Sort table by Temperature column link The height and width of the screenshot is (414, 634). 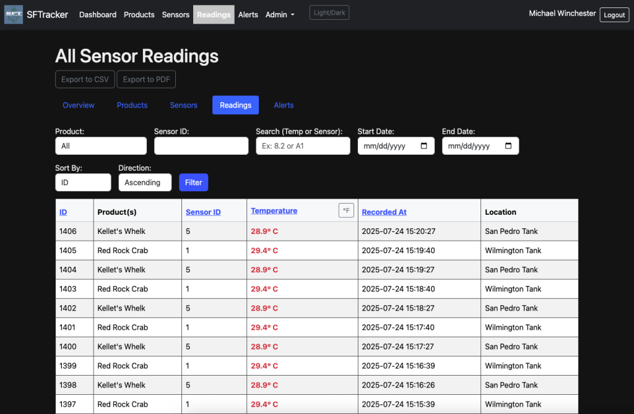tap(274, 210)
